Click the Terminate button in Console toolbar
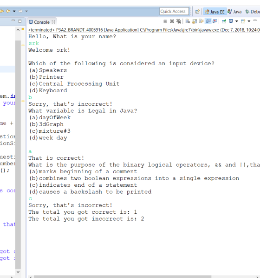The height and width of the screenshot is (278, 260). coord(165,21)
